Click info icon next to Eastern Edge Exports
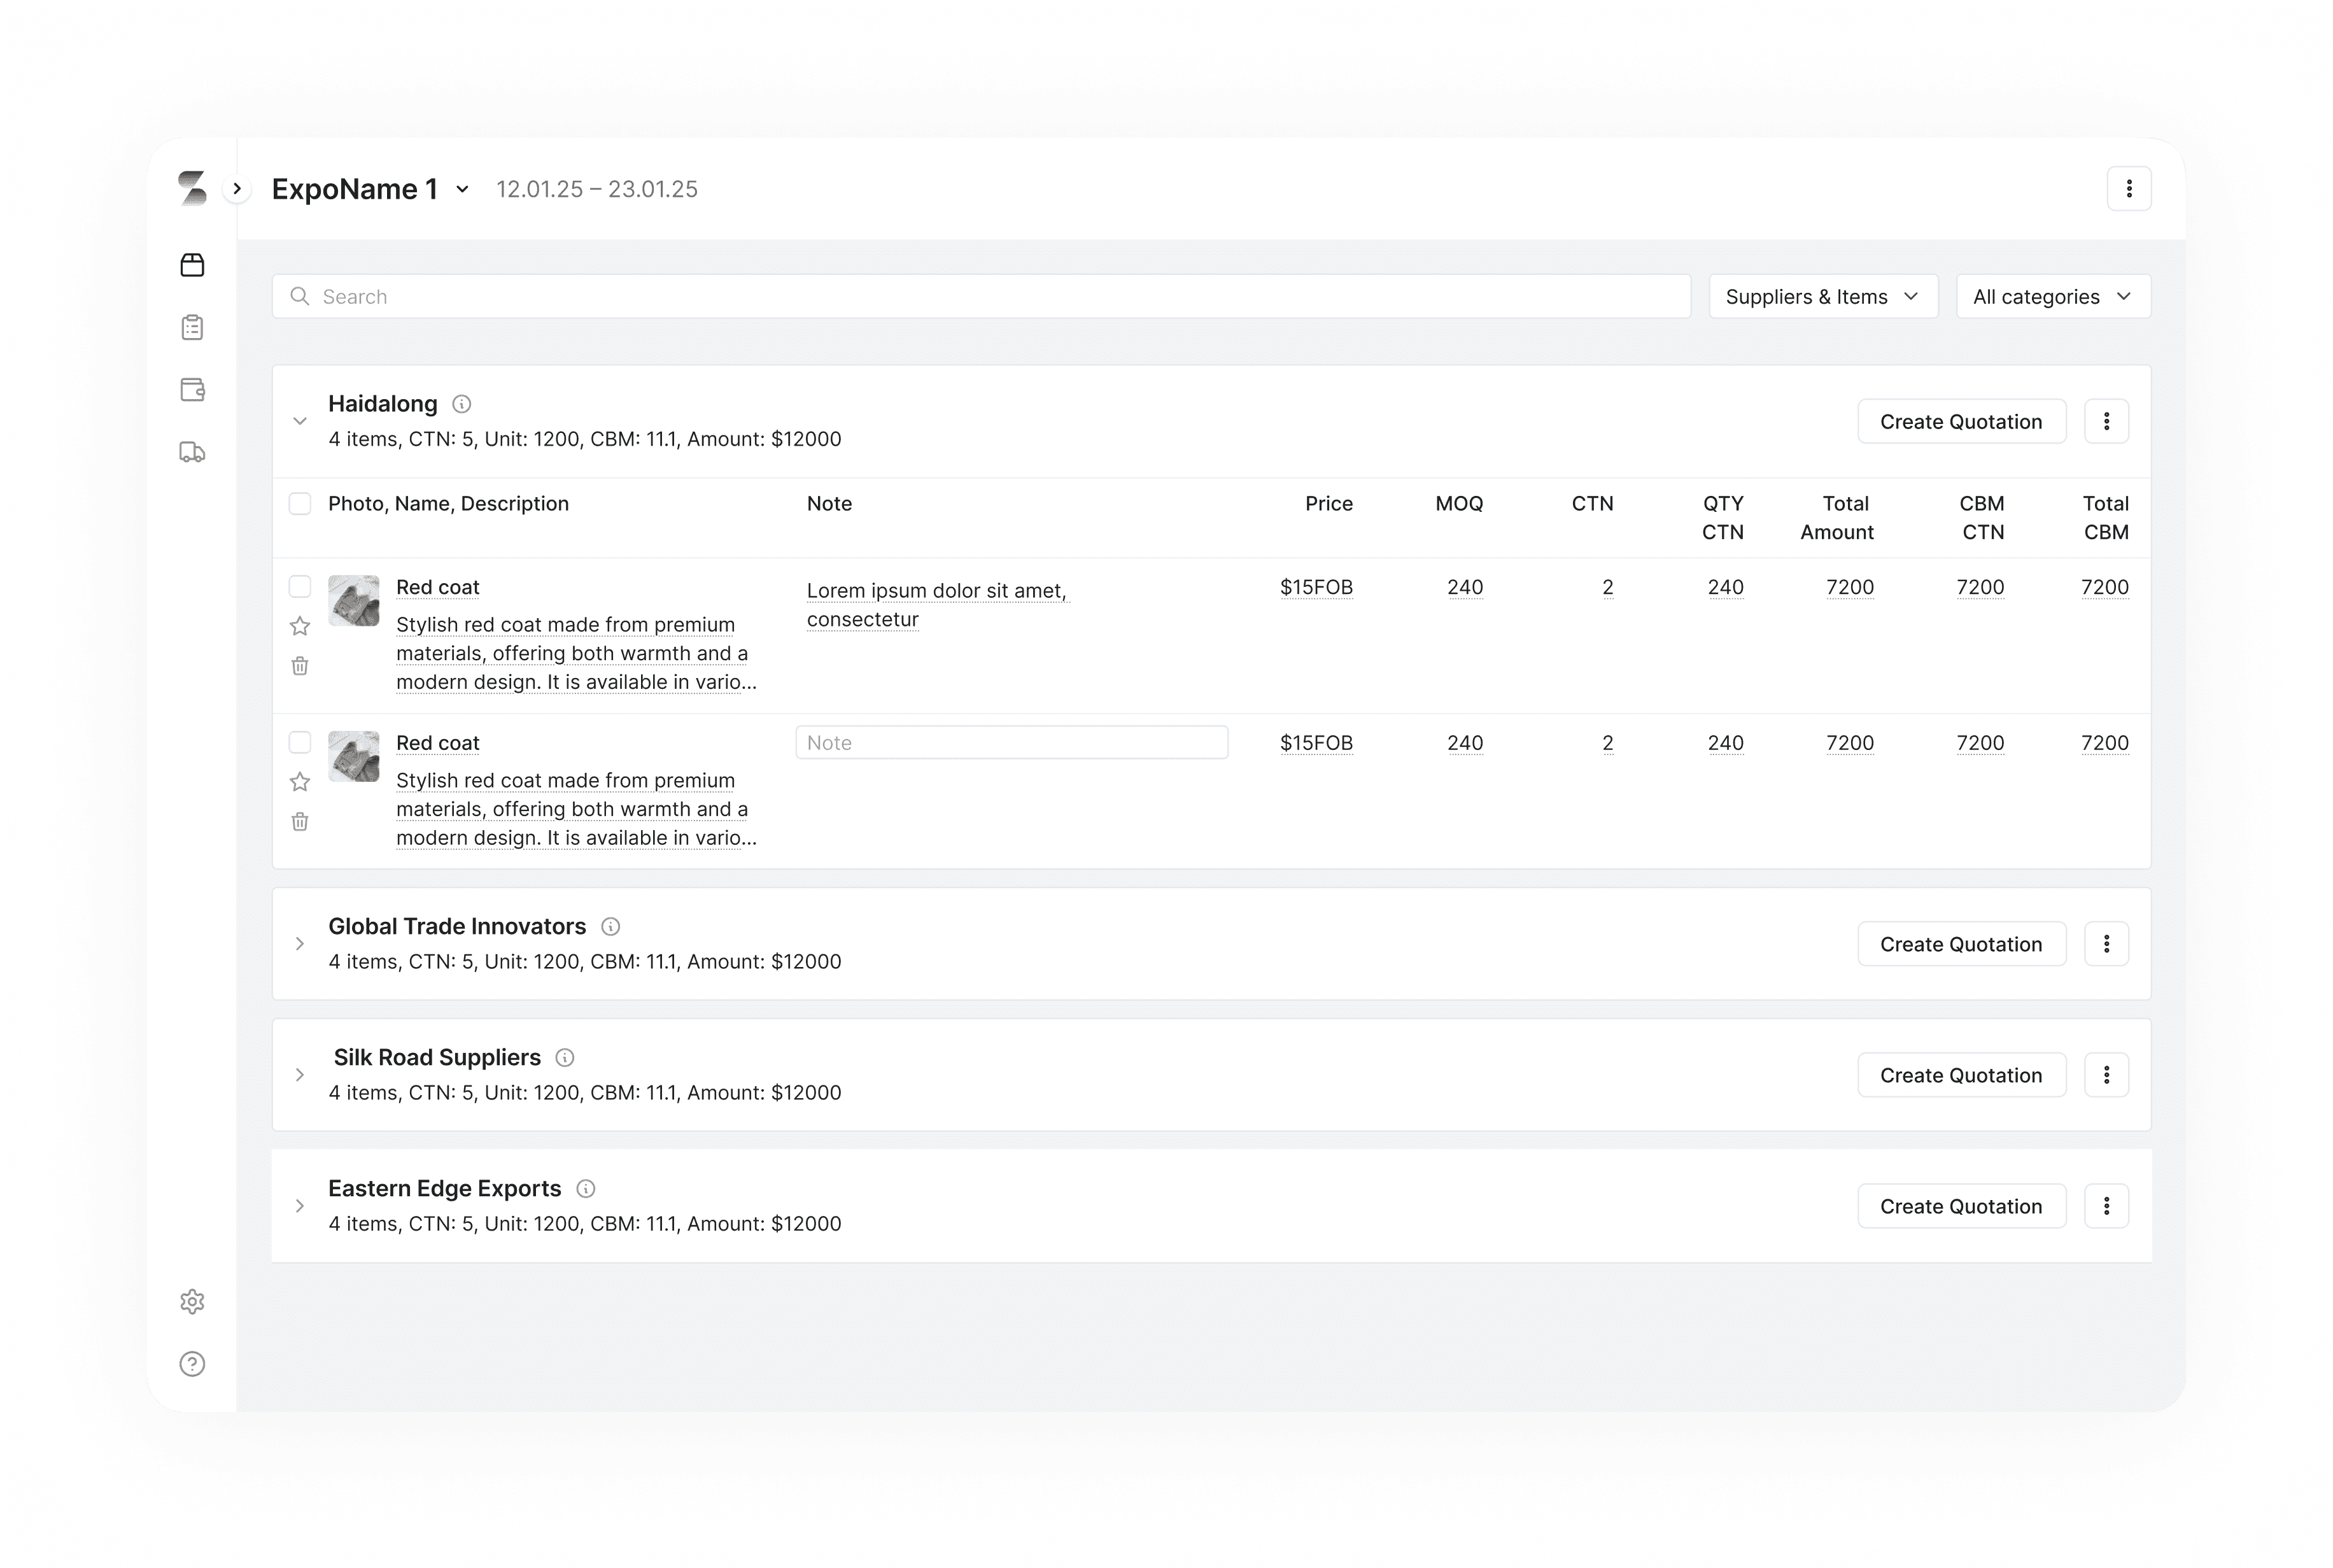This screenshot has width=2333, height=1568. coord(586,1189)
